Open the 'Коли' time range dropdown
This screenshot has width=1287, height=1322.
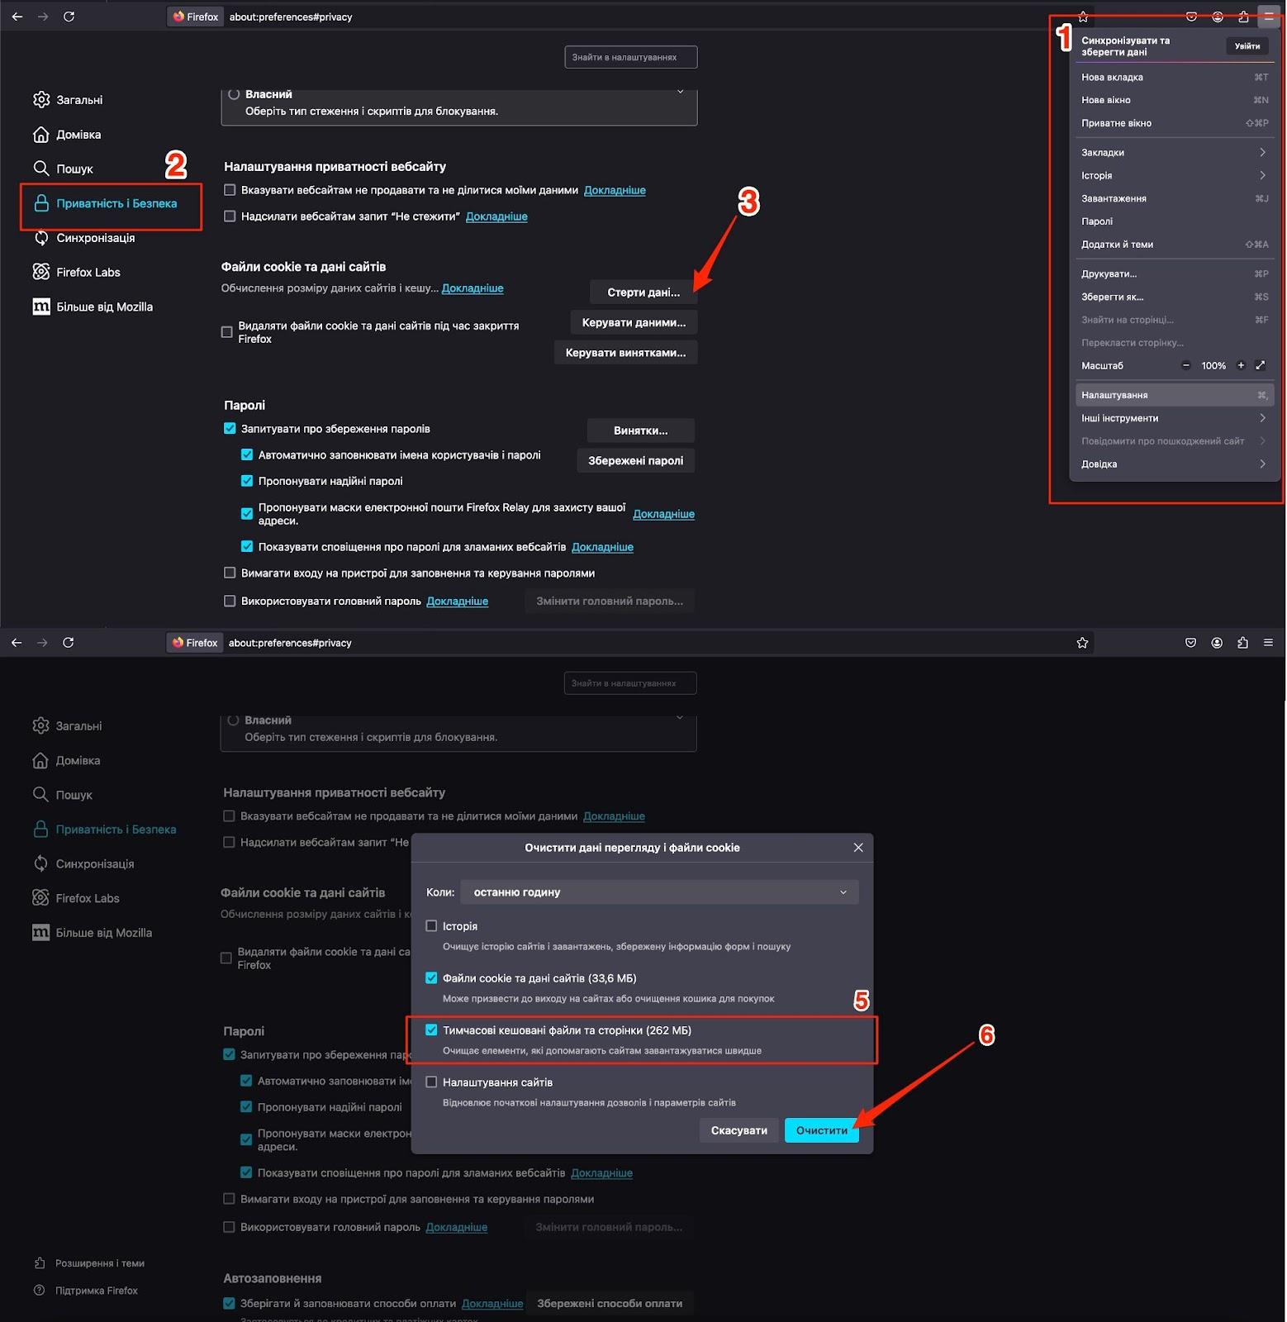pos(659,892)
